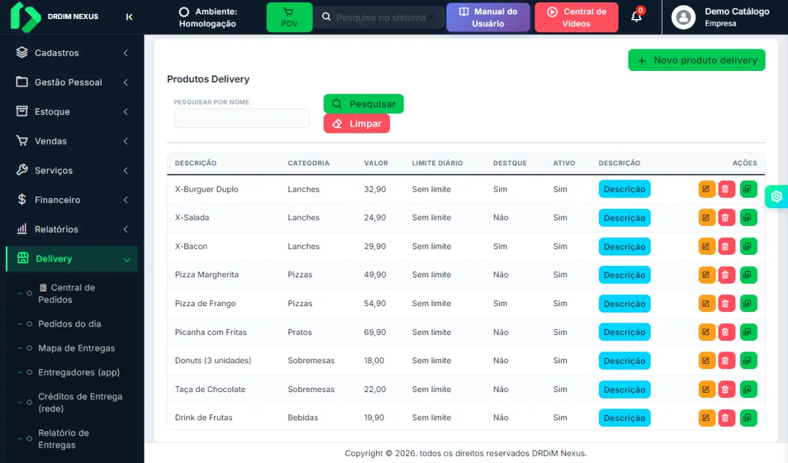Viewport: 788px width, 463px height.
Task: Open green gallery icon for Pizza de Frango
Action: tap(748, 303)
